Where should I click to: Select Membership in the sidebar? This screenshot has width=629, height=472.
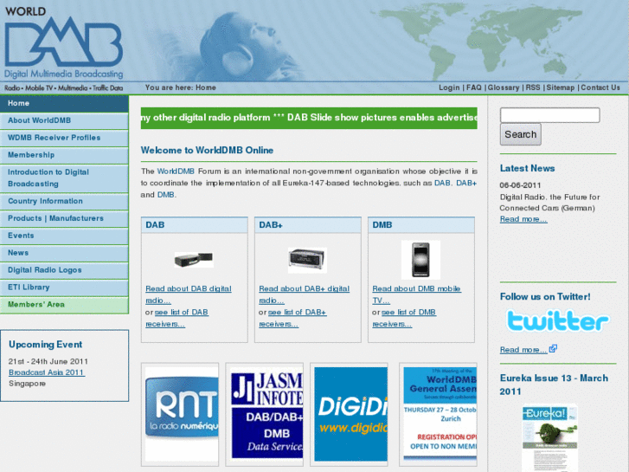[64, 155]
